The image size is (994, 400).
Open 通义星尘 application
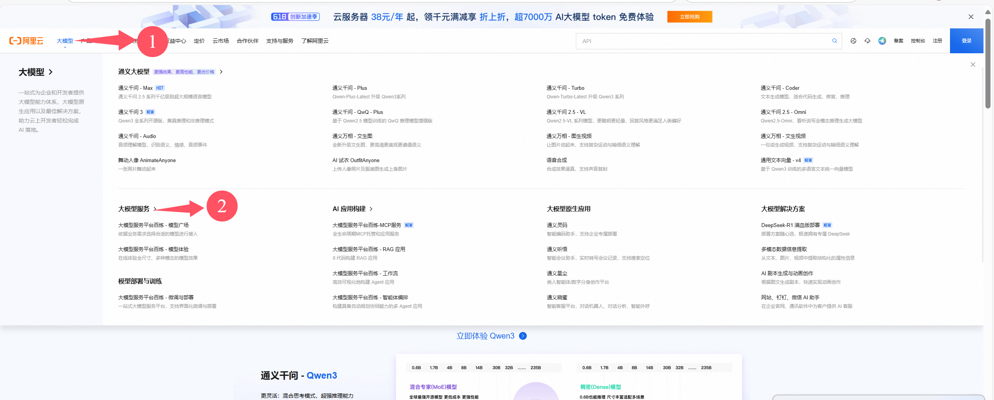pyautogui.click(x=557, y=274)
